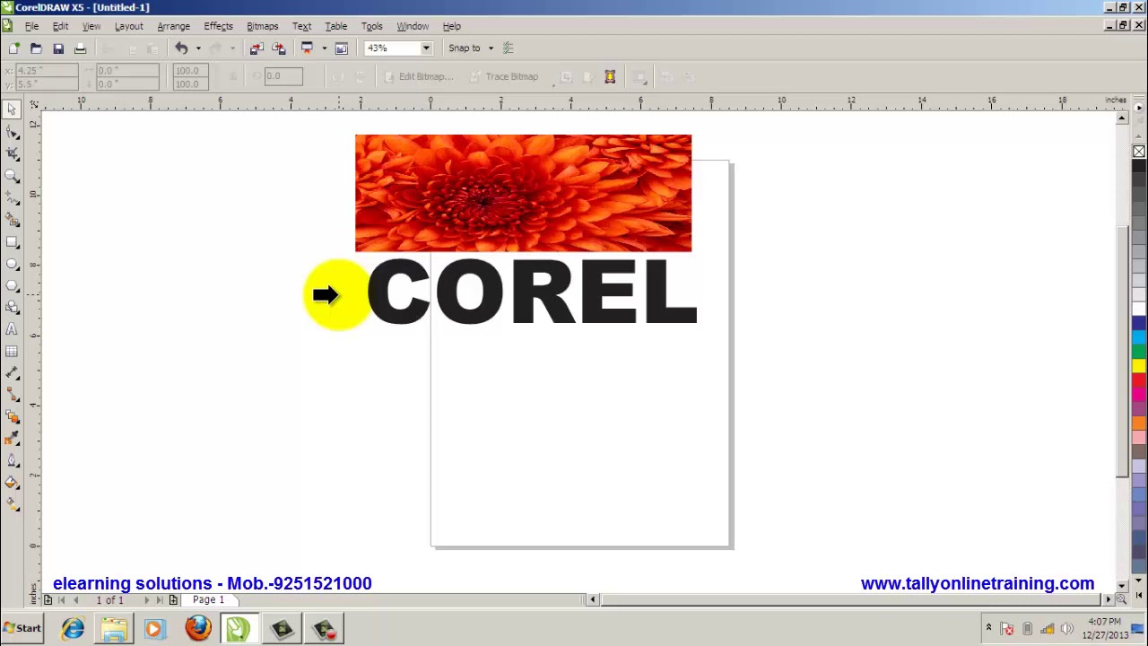Open the Layout menu
Screen dimensions: 1148x646
[128, 26]
